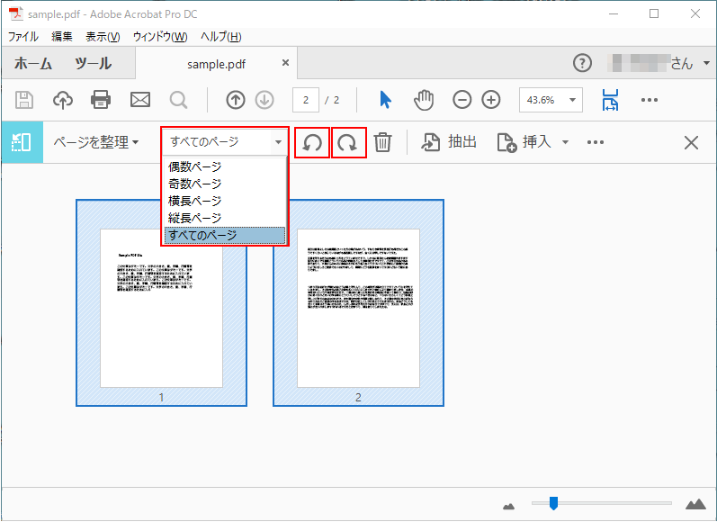Select 縦長ページ from the list
Image resolution: width=717 pixels, height=522 pixels.
click(225, 218)
